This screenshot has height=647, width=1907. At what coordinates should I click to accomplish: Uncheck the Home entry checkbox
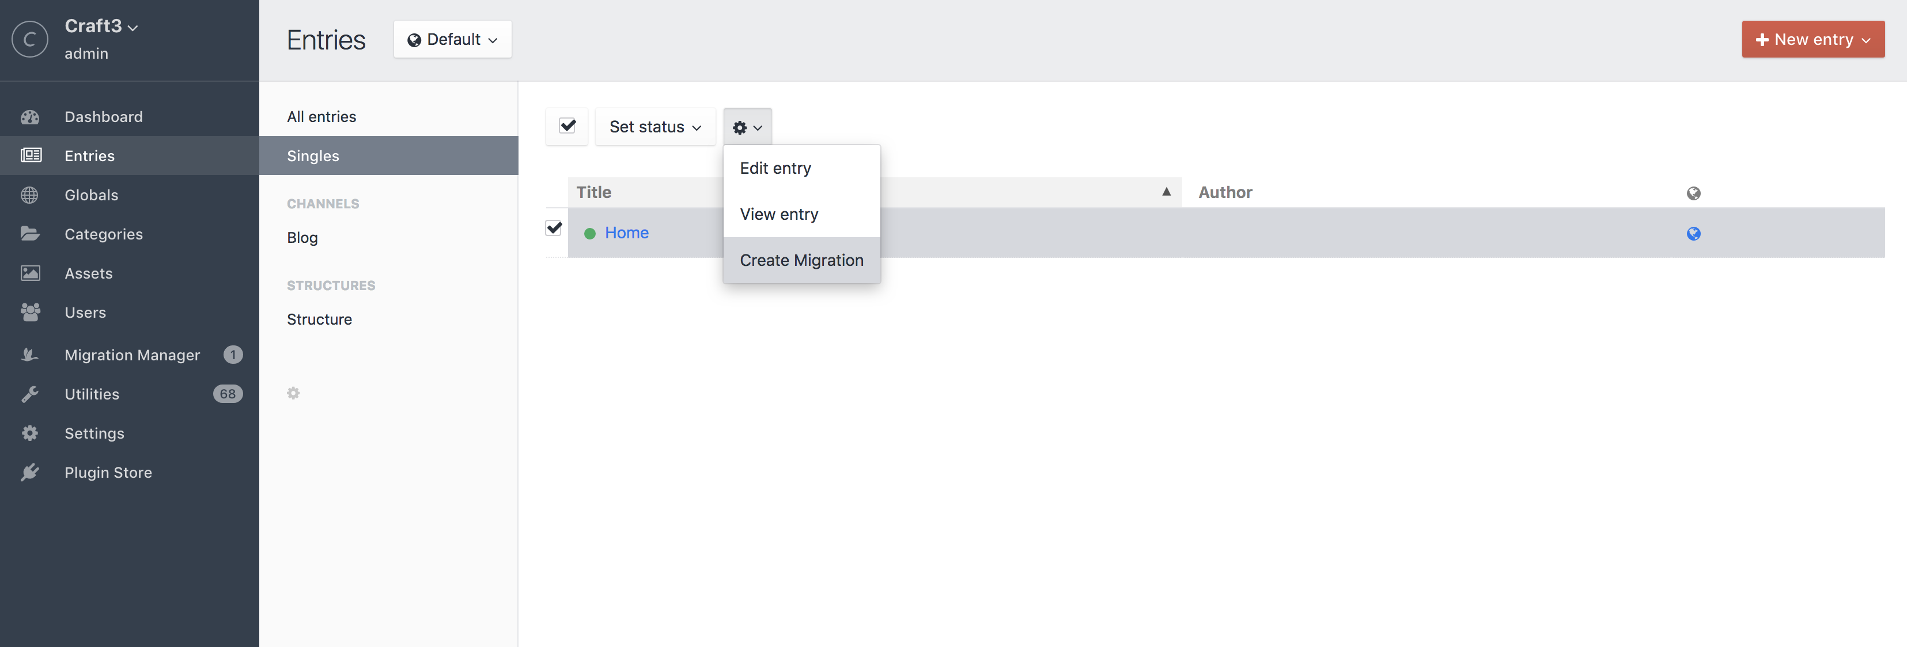554,229
